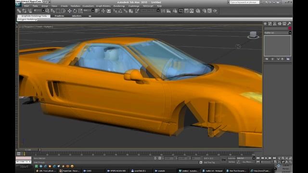Expand the named selection sets dropdown
Viewport: 308px width, 173px height.
click(158, 10)
